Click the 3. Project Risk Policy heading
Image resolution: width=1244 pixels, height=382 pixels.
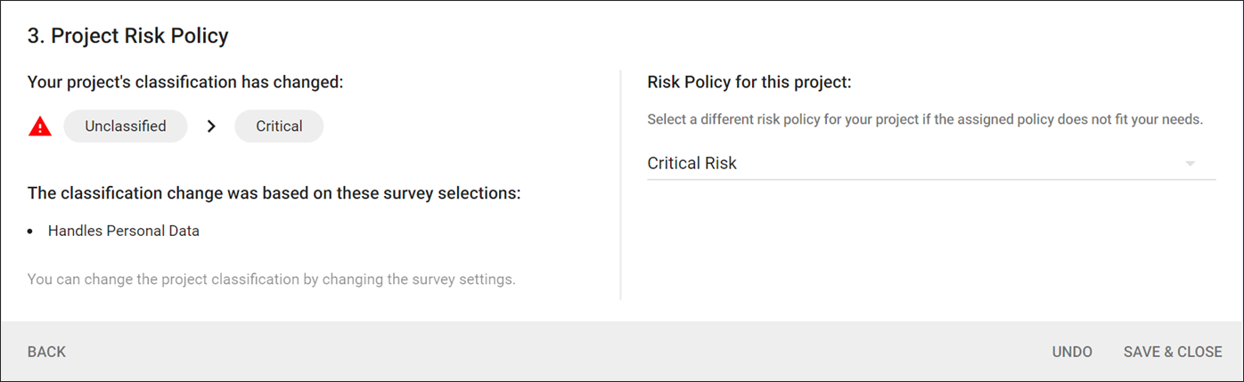pos(128,36)
